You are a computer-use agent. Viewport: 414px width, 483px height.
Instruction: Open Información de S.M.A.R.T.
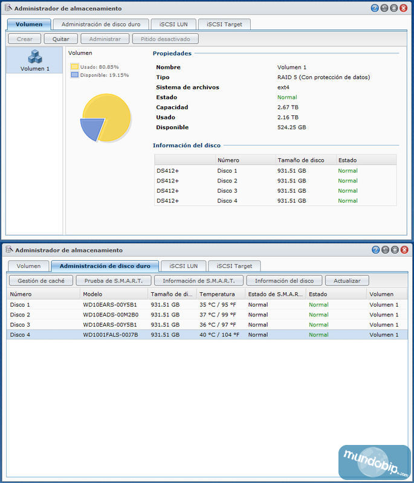coord(198,281)
